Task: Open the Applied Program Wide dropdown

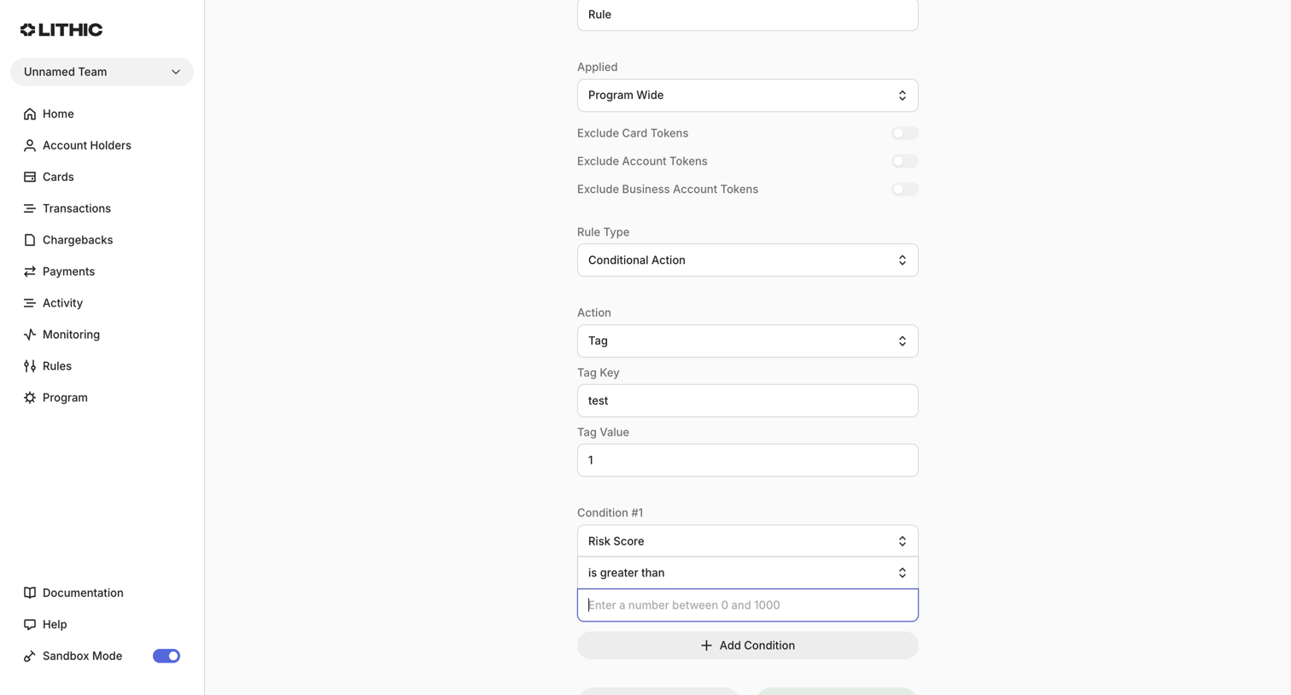Action: point(747,96)
